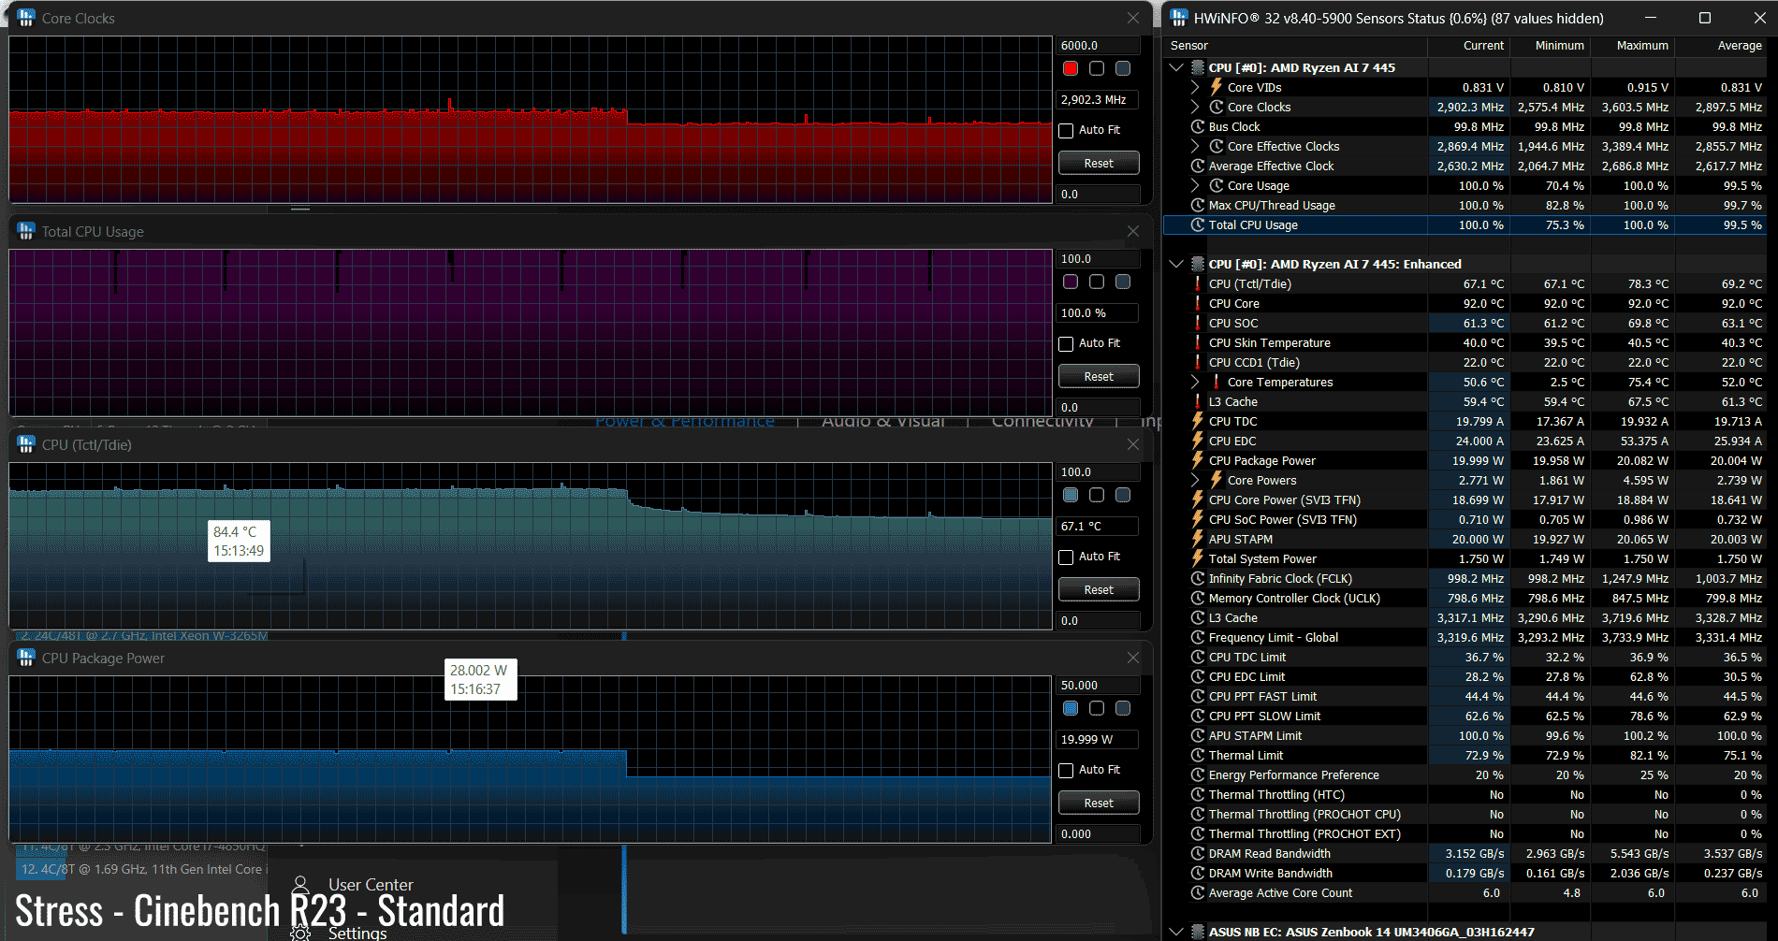The height and width of the screenshot is (941, 1778).
Task: Expand the Core Clocks sensor row
Action: [x=1195, y=107]
